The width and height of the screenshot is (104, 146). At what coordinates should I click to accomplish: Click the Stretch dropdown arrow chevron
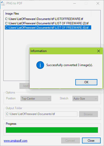click(96, 99)
